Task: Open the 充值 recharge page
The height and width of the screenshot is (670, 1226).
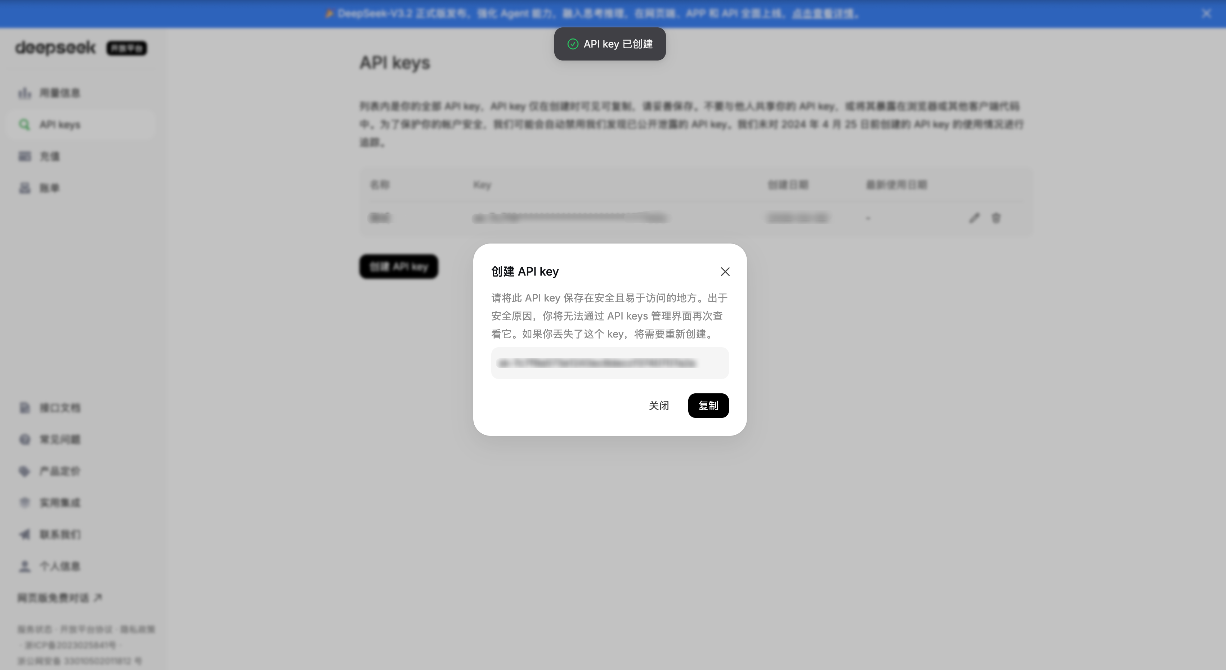Action: pyautogui.click(x=50, y=156)
